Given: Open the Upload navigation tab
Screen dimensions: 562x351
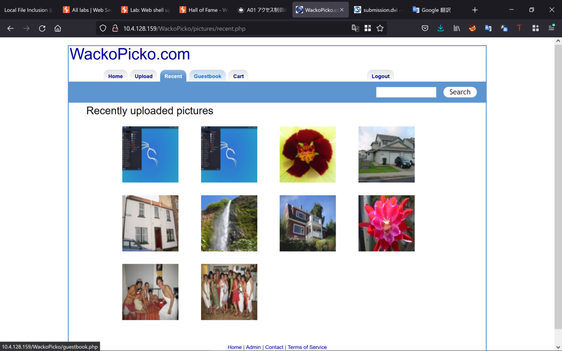Looking at the screenshot, I should point(143,76).
